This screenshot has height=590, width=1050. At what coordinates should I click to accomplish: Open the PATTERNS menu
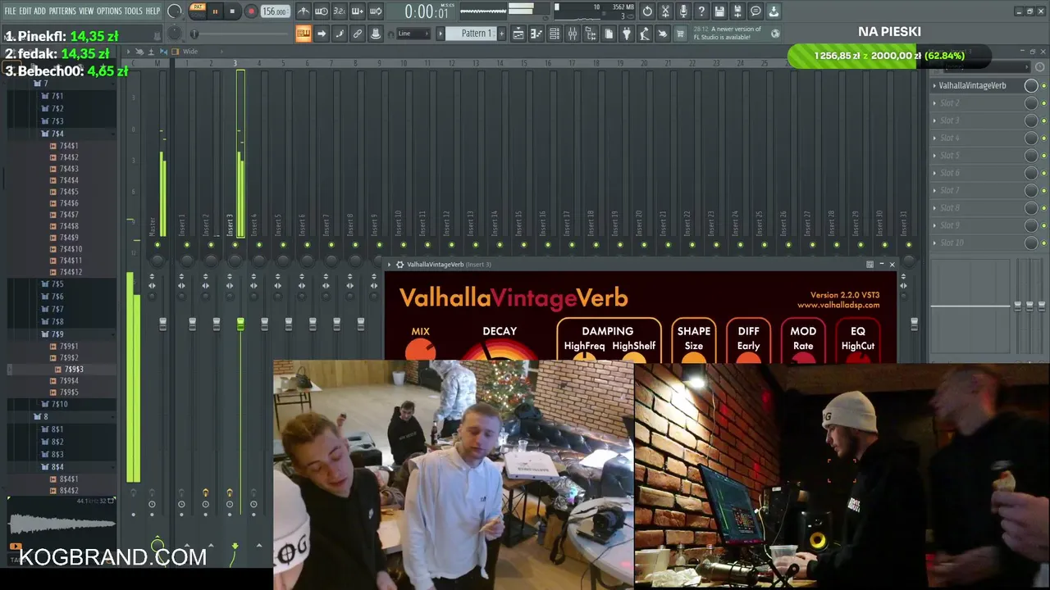click(62, 11)
